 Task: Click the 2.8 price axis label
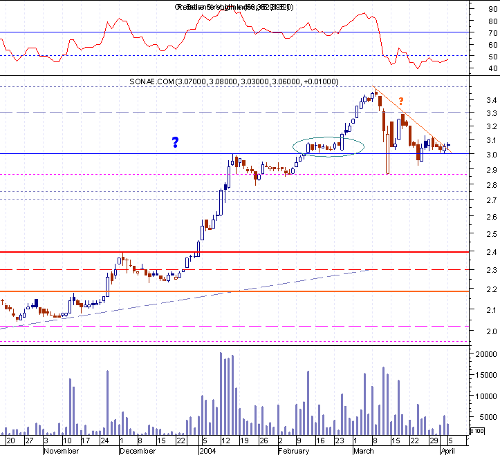492,185
